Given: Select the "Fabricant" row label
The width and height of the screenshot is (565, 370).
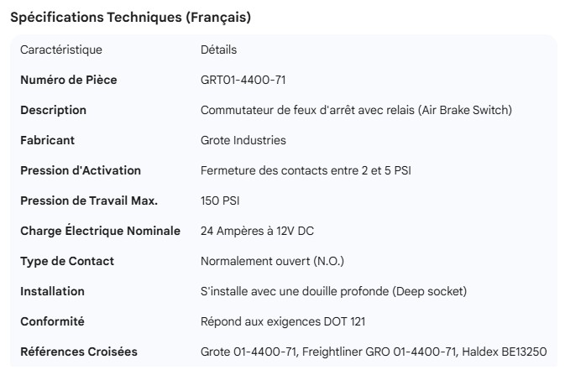Looking at the screenshot, I should coord(48,141).
